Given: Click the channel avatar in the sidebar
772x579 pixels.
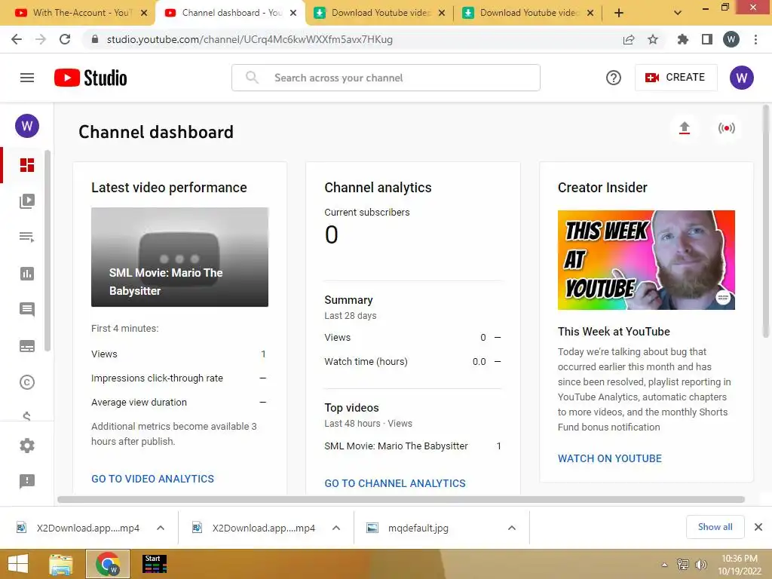Looking at the screenshot, I should [x=27, y=126].
